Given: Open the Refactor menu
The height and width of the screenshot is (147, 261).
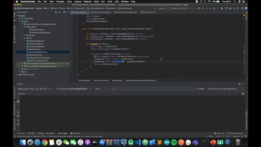Looking at the screenshot, I should pyautogui.click(x=88, y=2).
